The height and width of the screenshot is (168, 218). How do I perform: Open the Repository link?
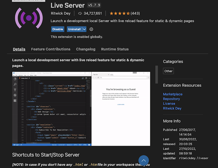pos(171,99)
